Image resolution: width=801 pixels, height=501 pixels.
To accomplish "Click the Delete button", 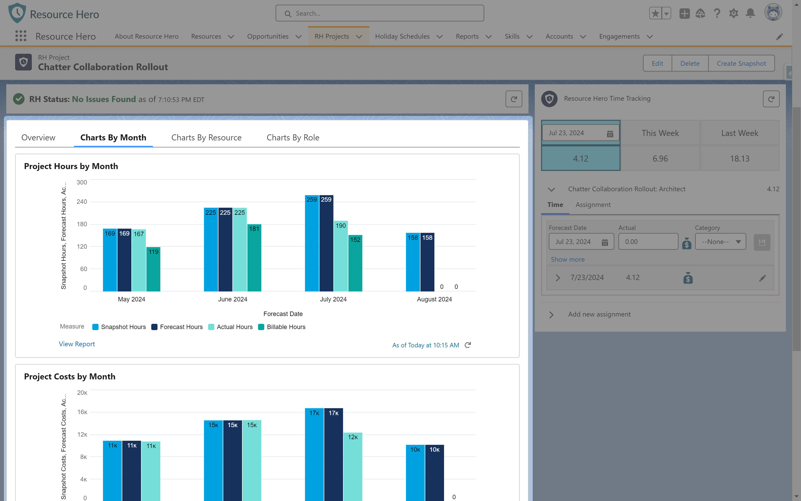I will 690,63.
